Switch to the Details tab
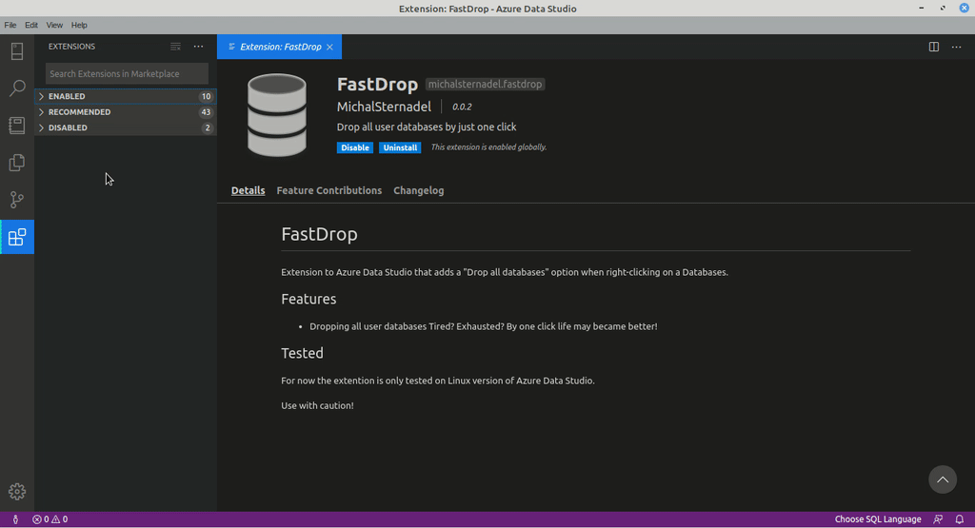This screenshot has height=528, width=975. click(249, 190)
